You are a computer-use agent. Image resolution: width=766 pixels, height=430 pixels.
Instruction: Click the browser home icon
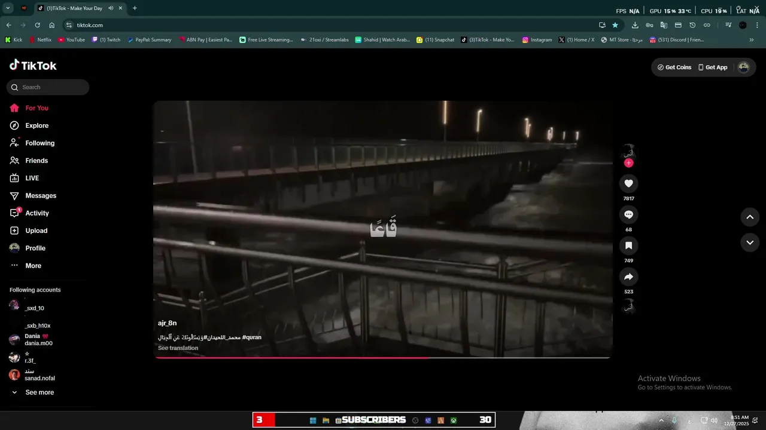pyautogui.click(x=51, y=25)
